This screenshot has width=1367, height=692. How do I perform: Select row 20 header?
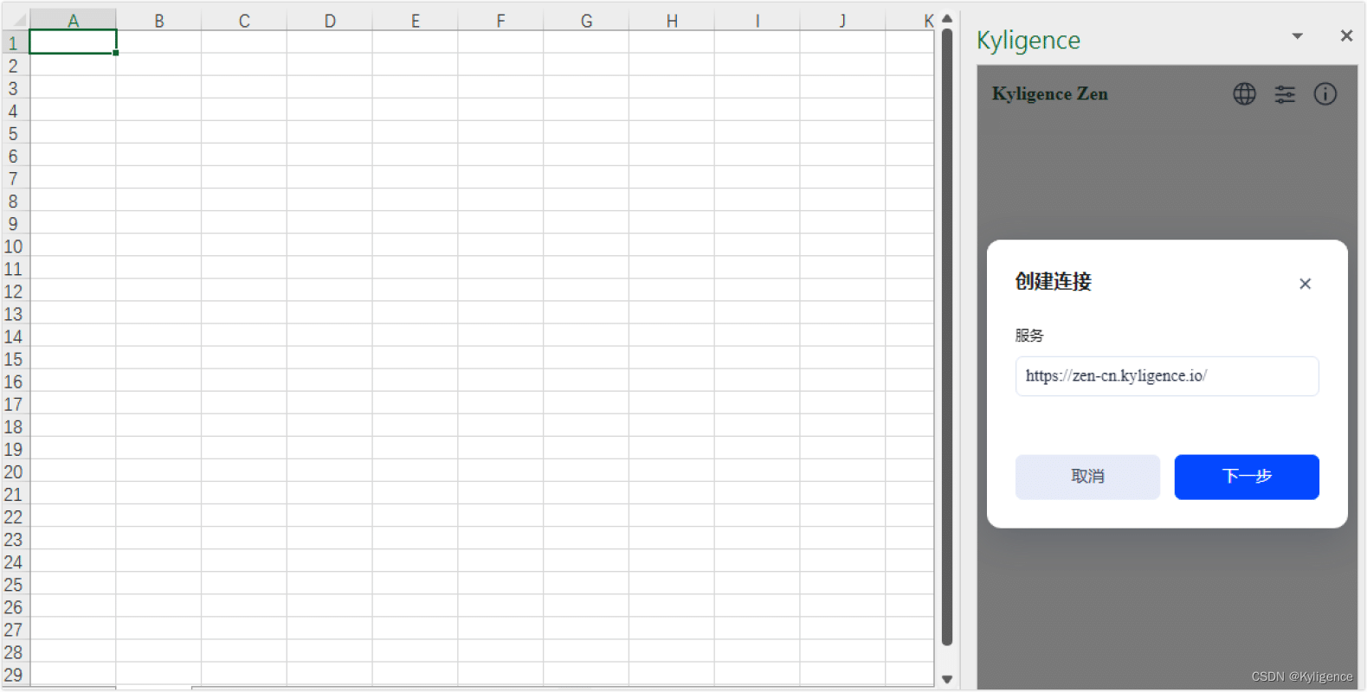coord(14,471)
